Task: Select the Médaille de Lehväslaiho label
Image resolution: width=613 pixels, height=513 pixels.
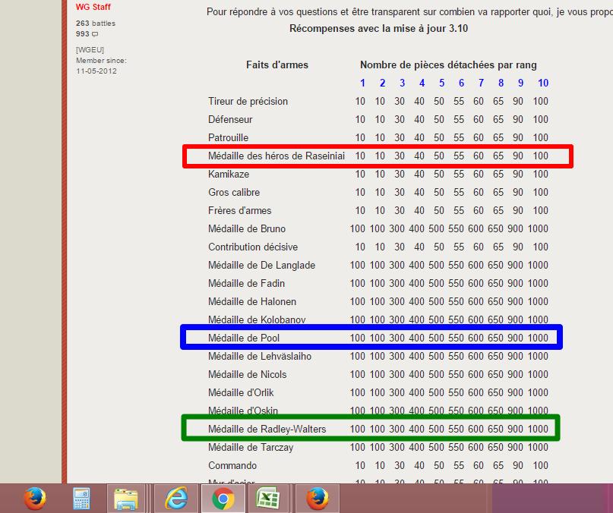Action: pos(260,357)
